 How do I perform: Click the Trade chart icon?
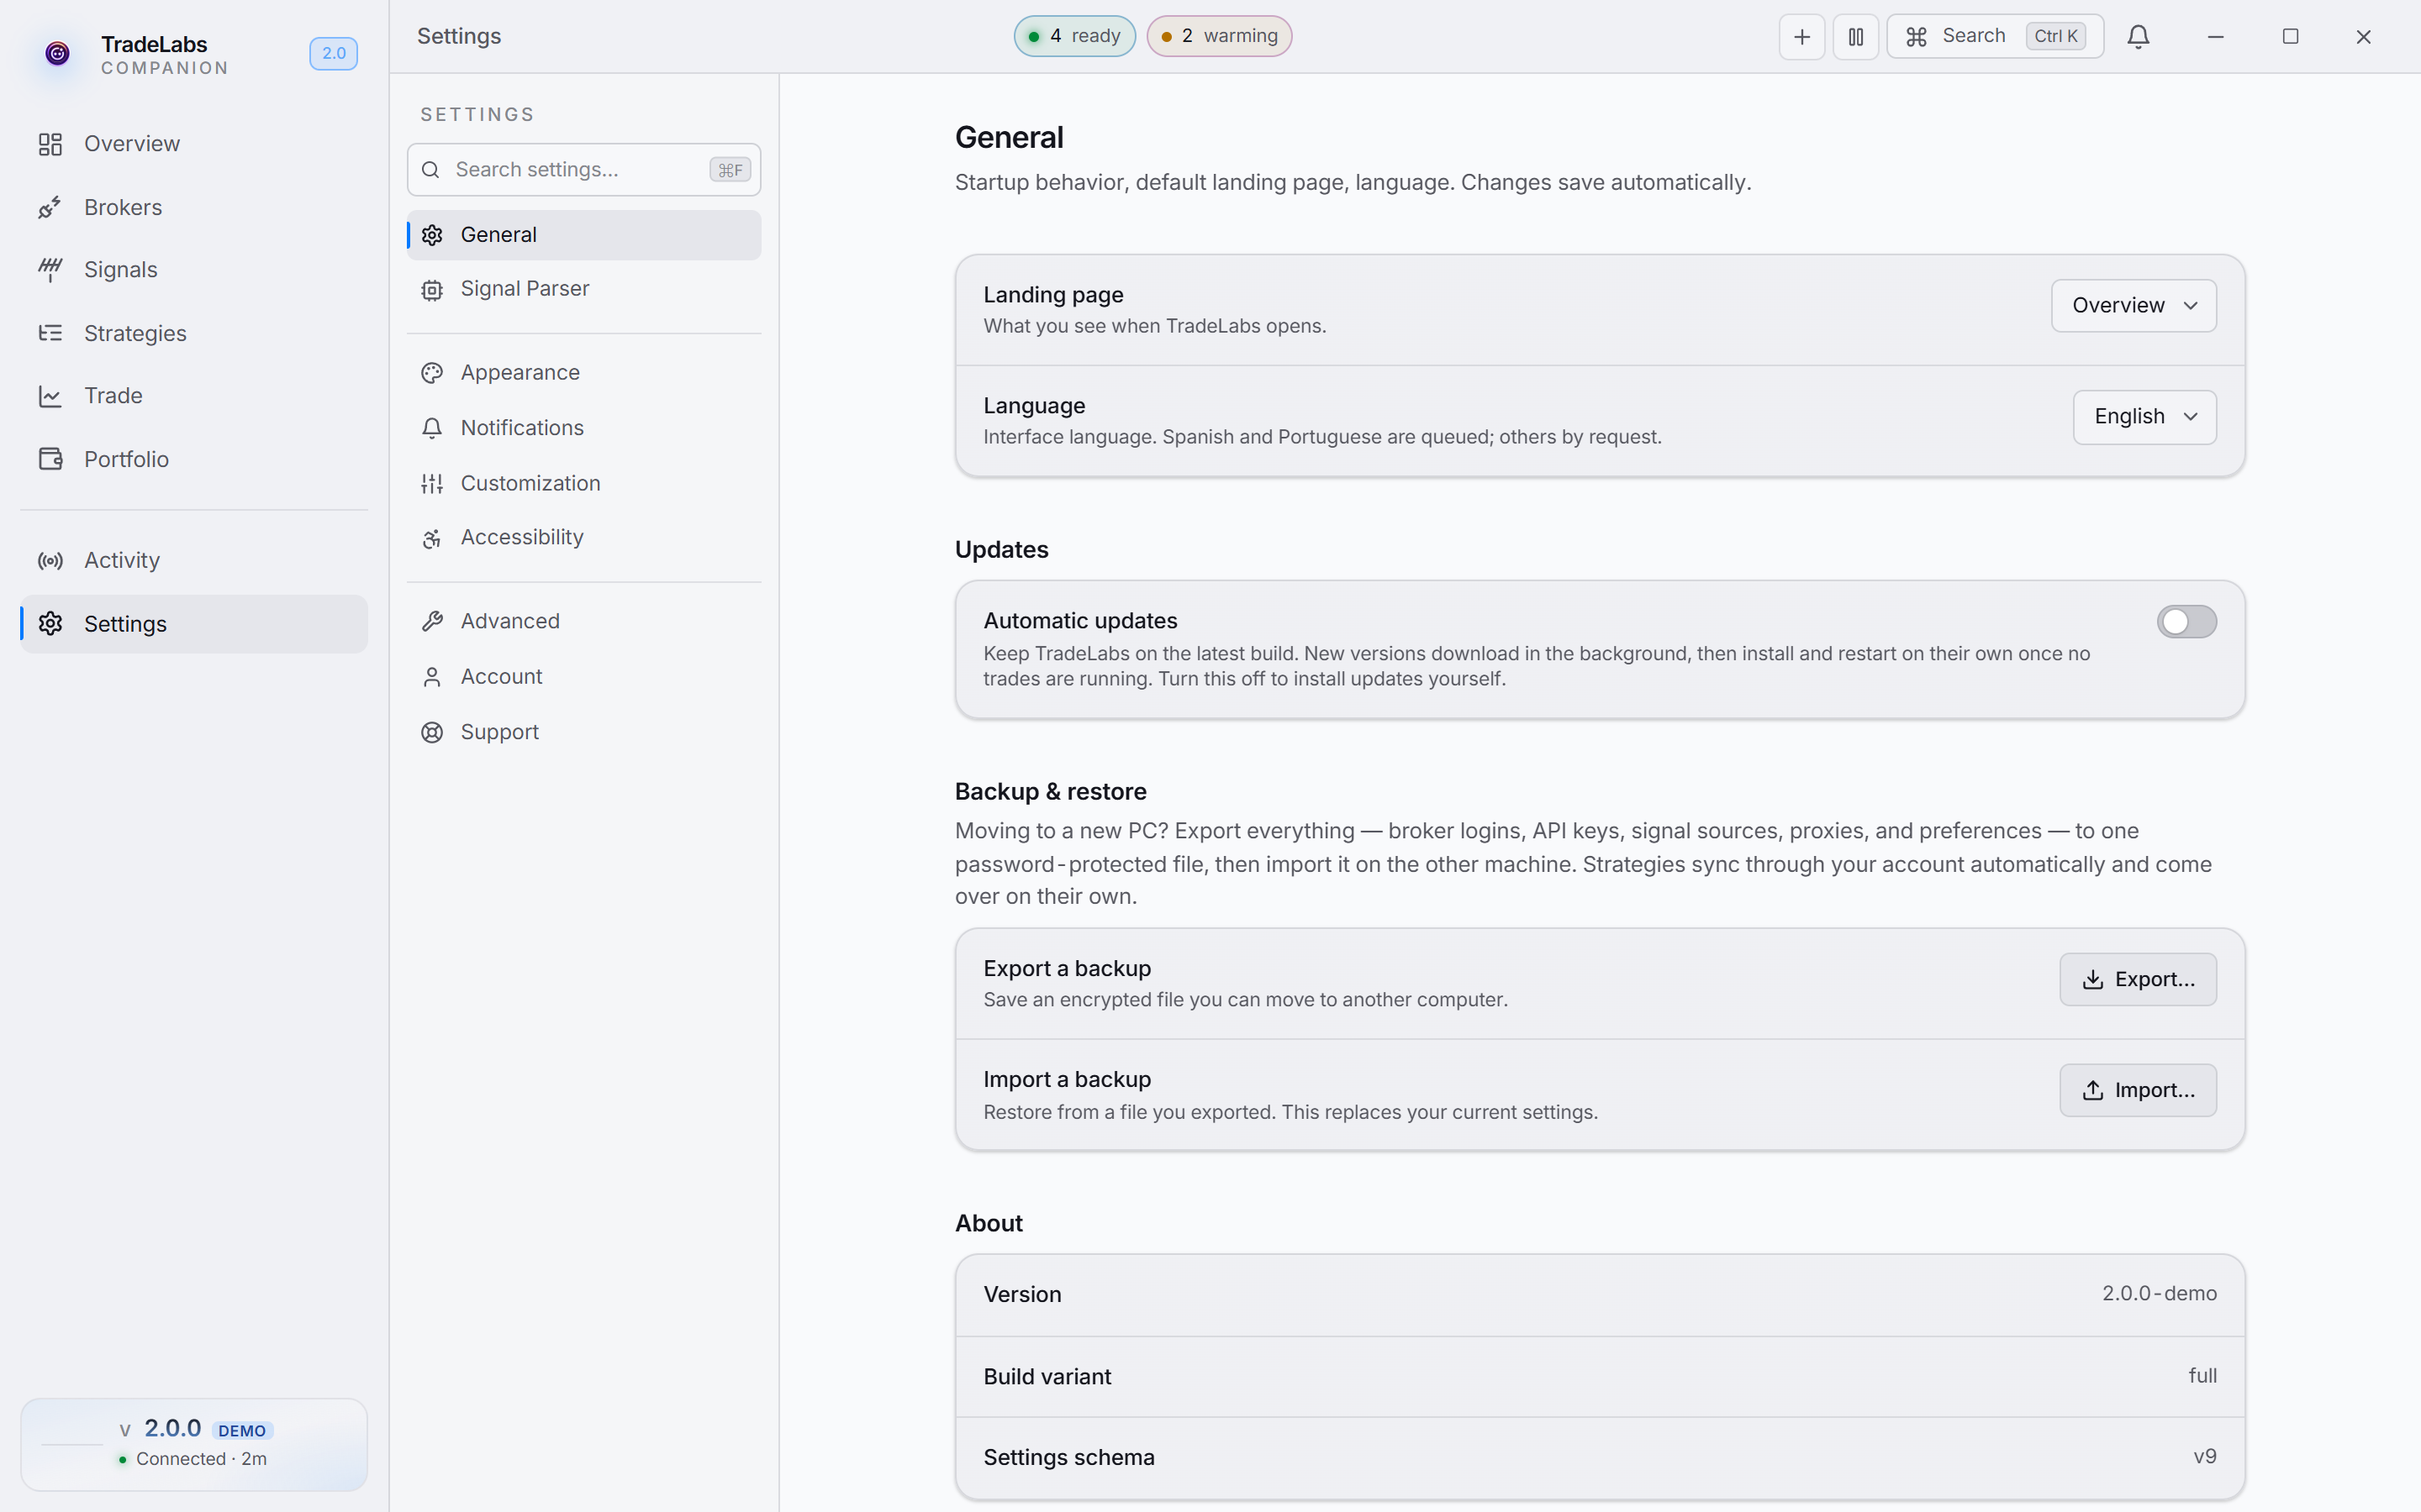(x=50, y=396)
